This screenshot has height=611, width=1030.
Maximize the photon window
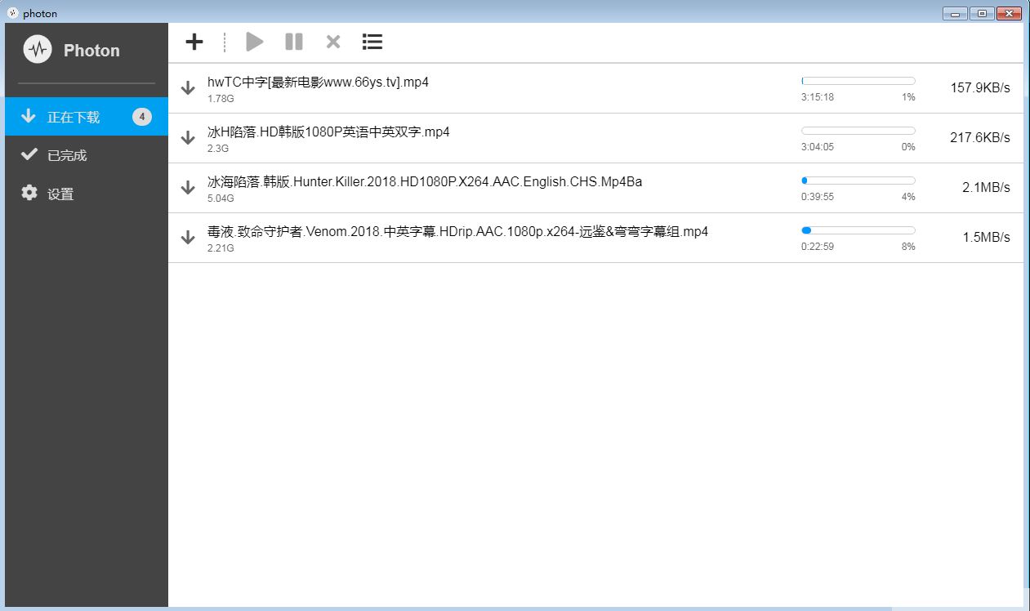click(981, 13)
